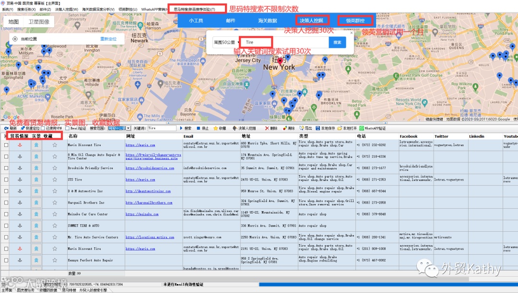Screen dimensions: 518x293
Task: Check row box for D & M Automotive Inc
Action: (x=6, y=191)
